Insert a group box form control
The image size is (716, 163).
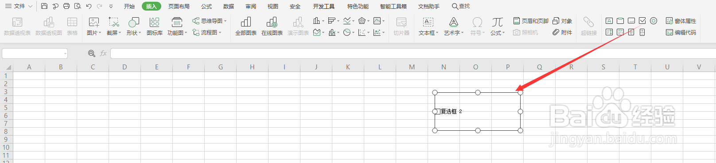coord(620,21)
